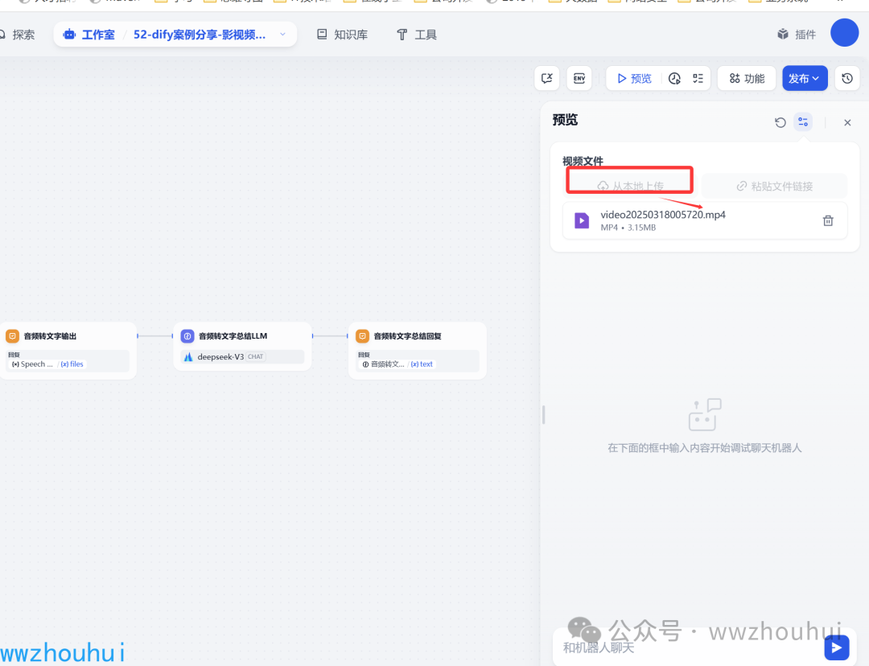The height and width of the screenshot is (666, 869).
Task: Open the 功能 features button
Action: pyautogui.click(x=747, y=78)
